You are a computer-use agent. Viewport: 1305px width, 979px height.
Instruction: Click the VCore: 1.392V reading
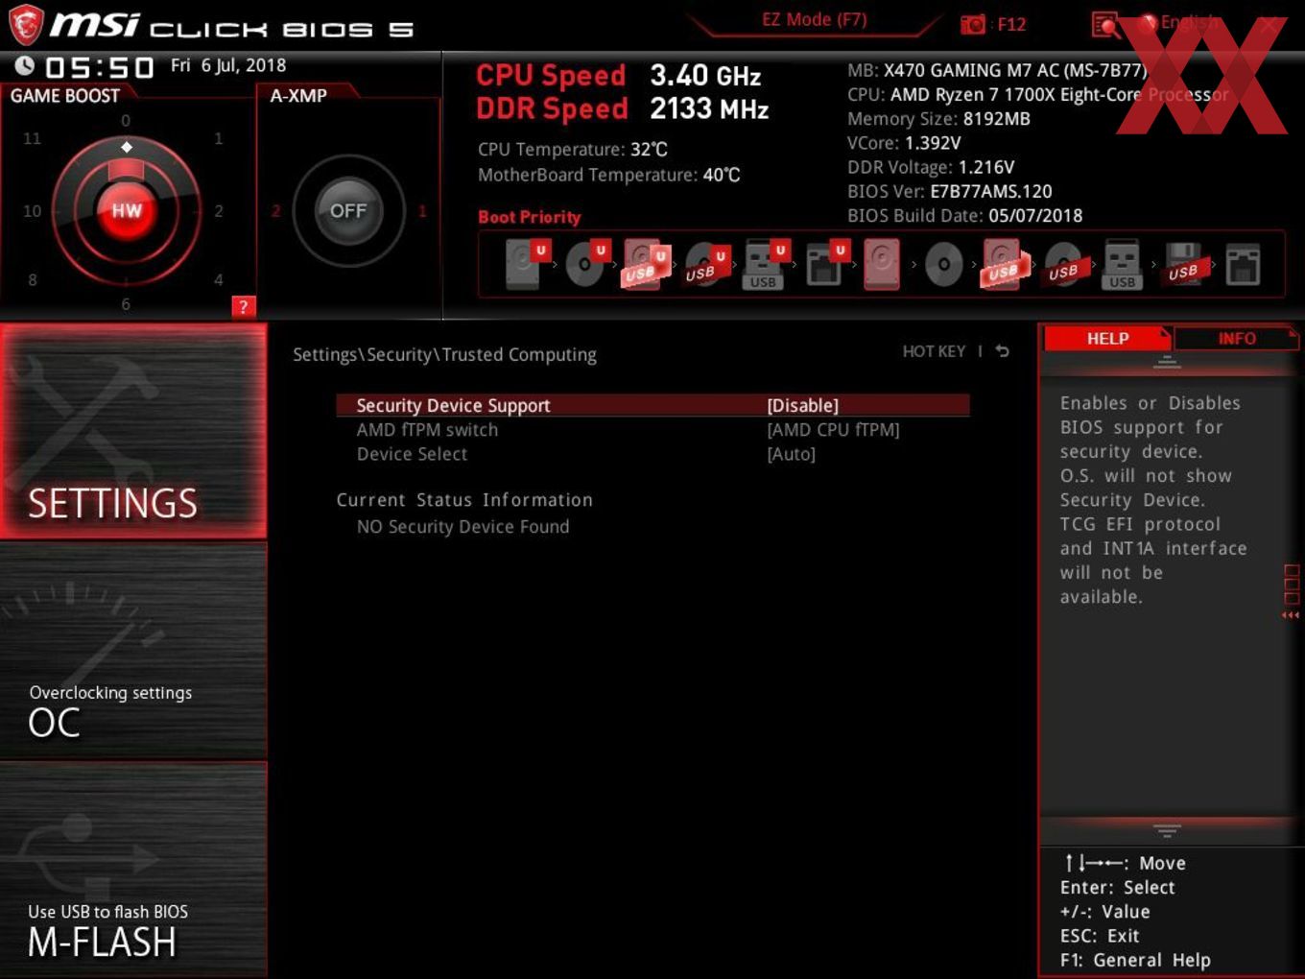[904, 143]
